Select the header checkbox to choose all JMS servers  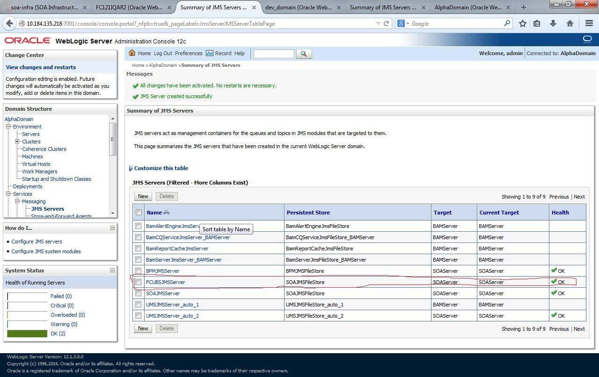139,212
